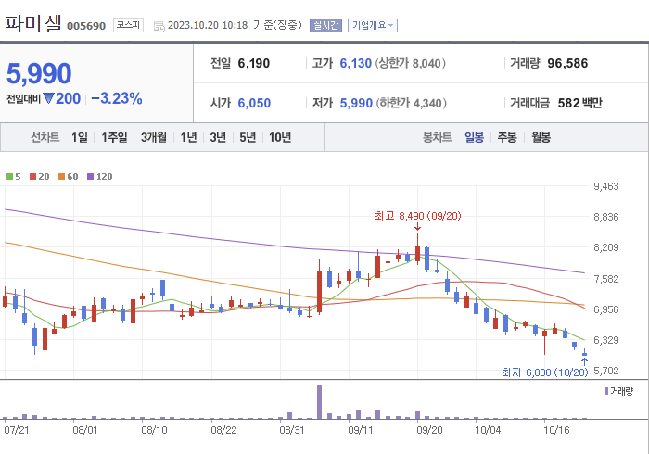Click the 5,702 price axis label
Viewport: 649px width, 454px height.
(606, 371)
